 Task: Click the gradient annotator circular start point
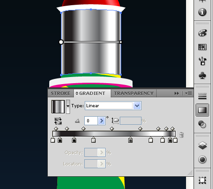61,42
